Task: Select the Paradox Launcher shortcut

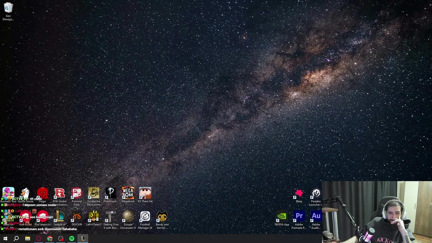Action: [316, 197]
